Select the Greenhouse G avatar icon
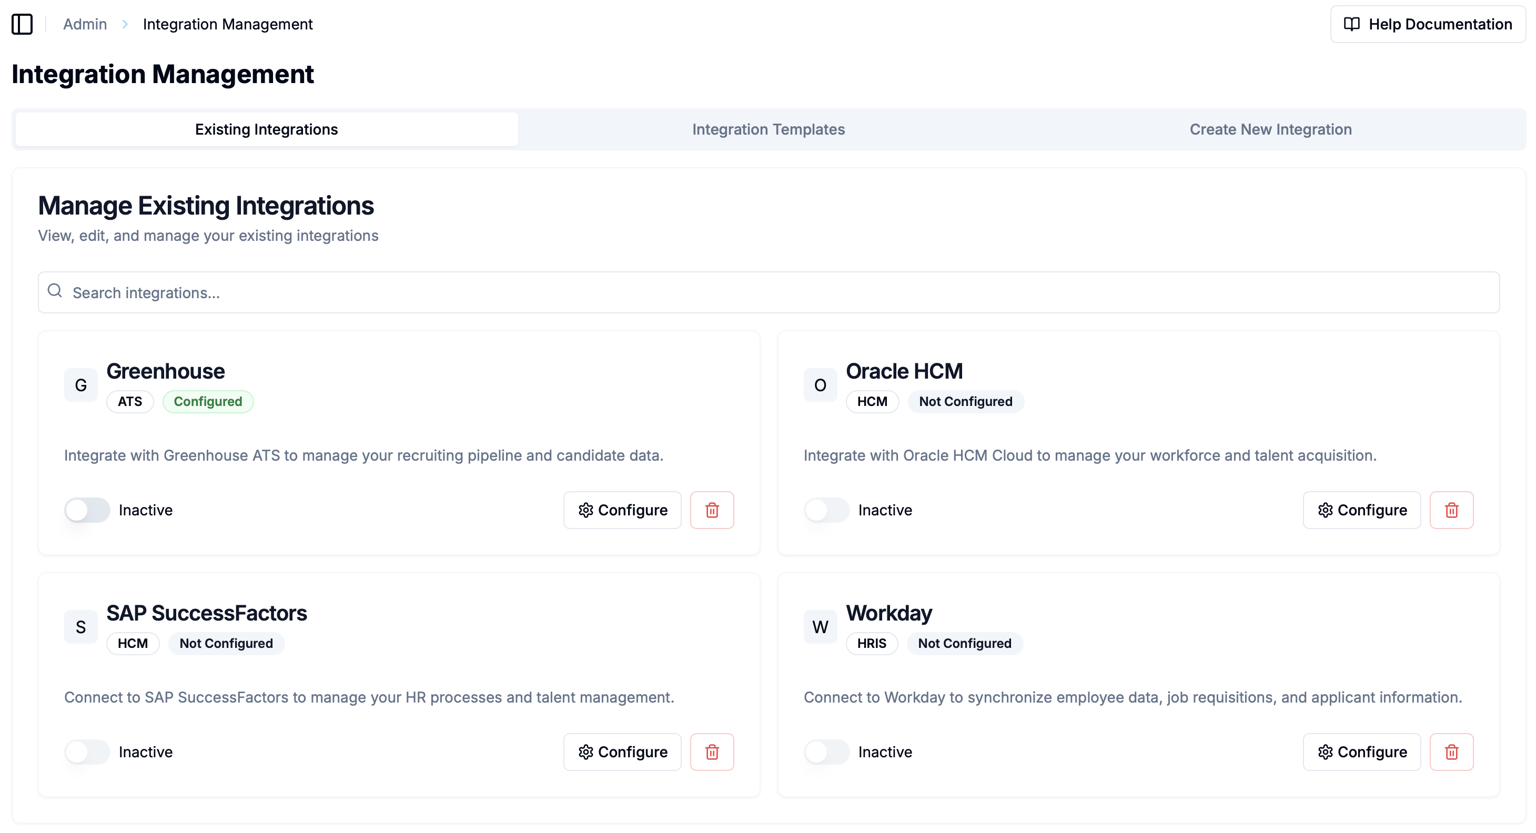The image size is (1536, 833). pos(80,384)
